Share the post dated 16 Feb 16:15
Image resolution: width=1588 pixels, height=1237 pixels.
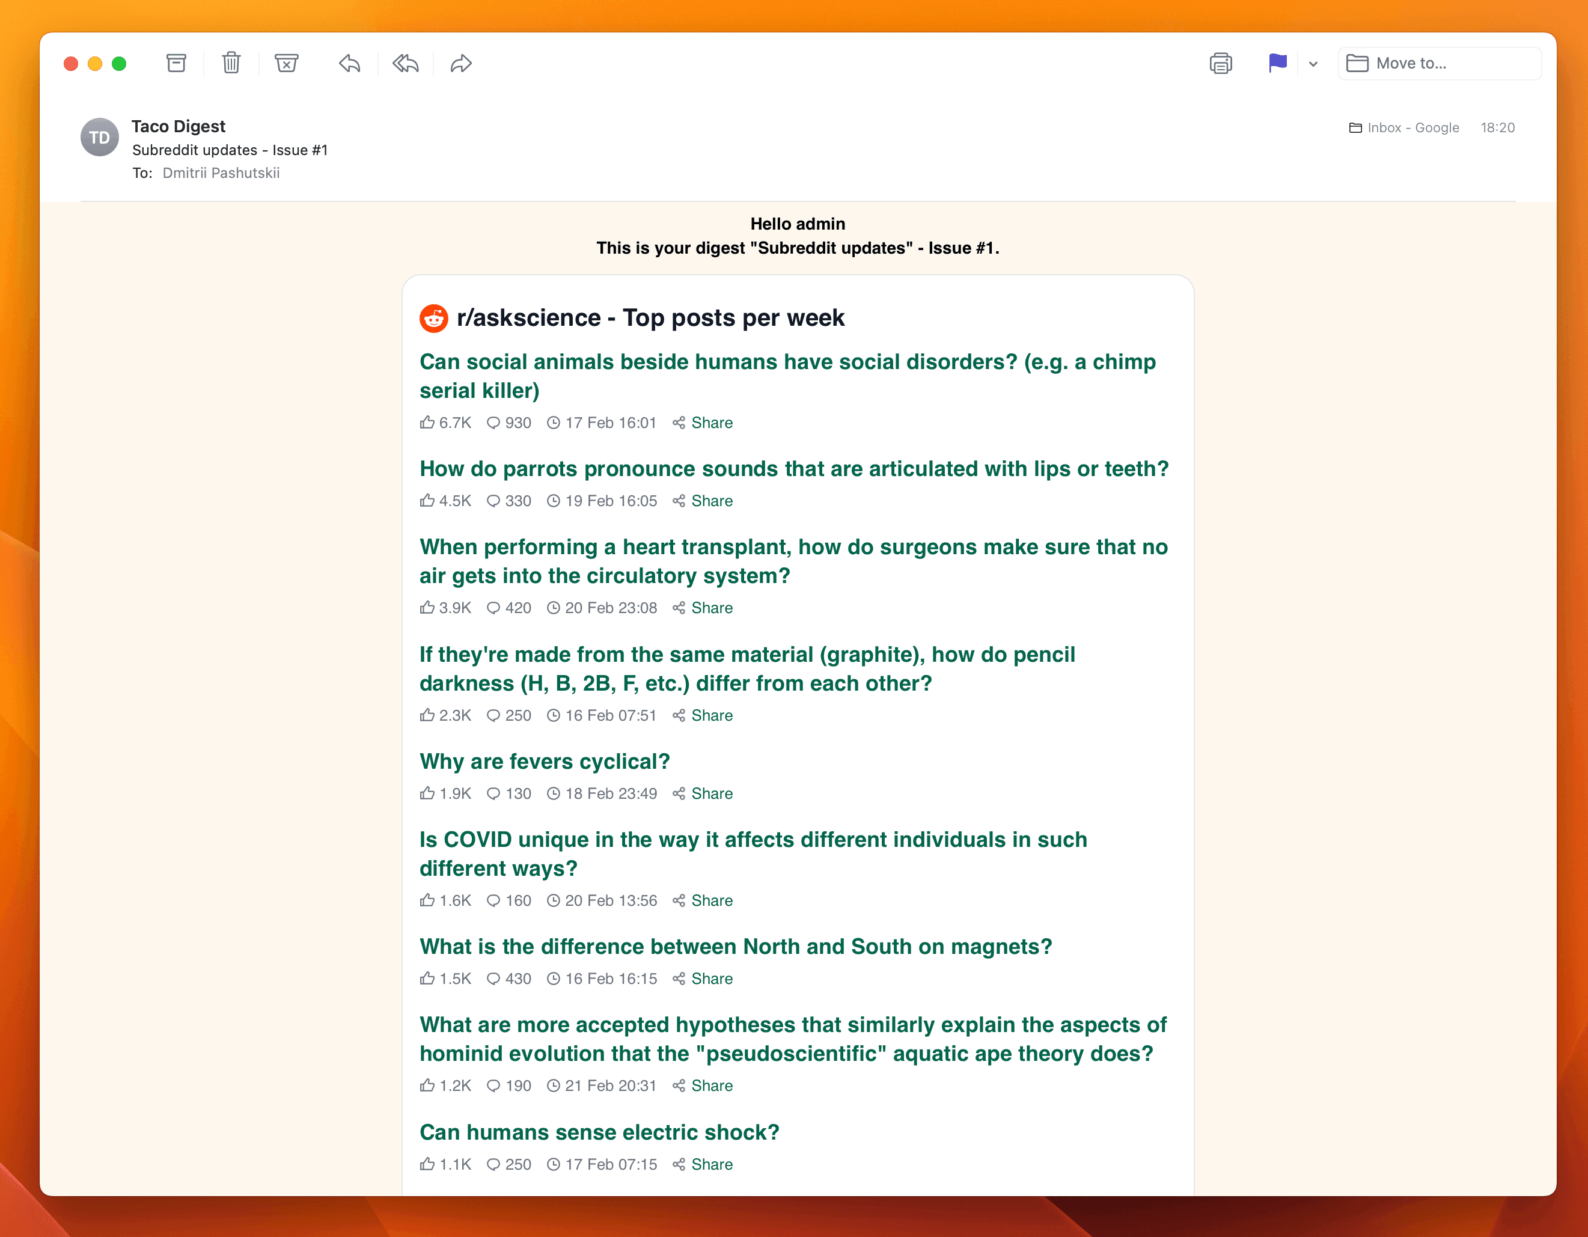tap(703, 979)
